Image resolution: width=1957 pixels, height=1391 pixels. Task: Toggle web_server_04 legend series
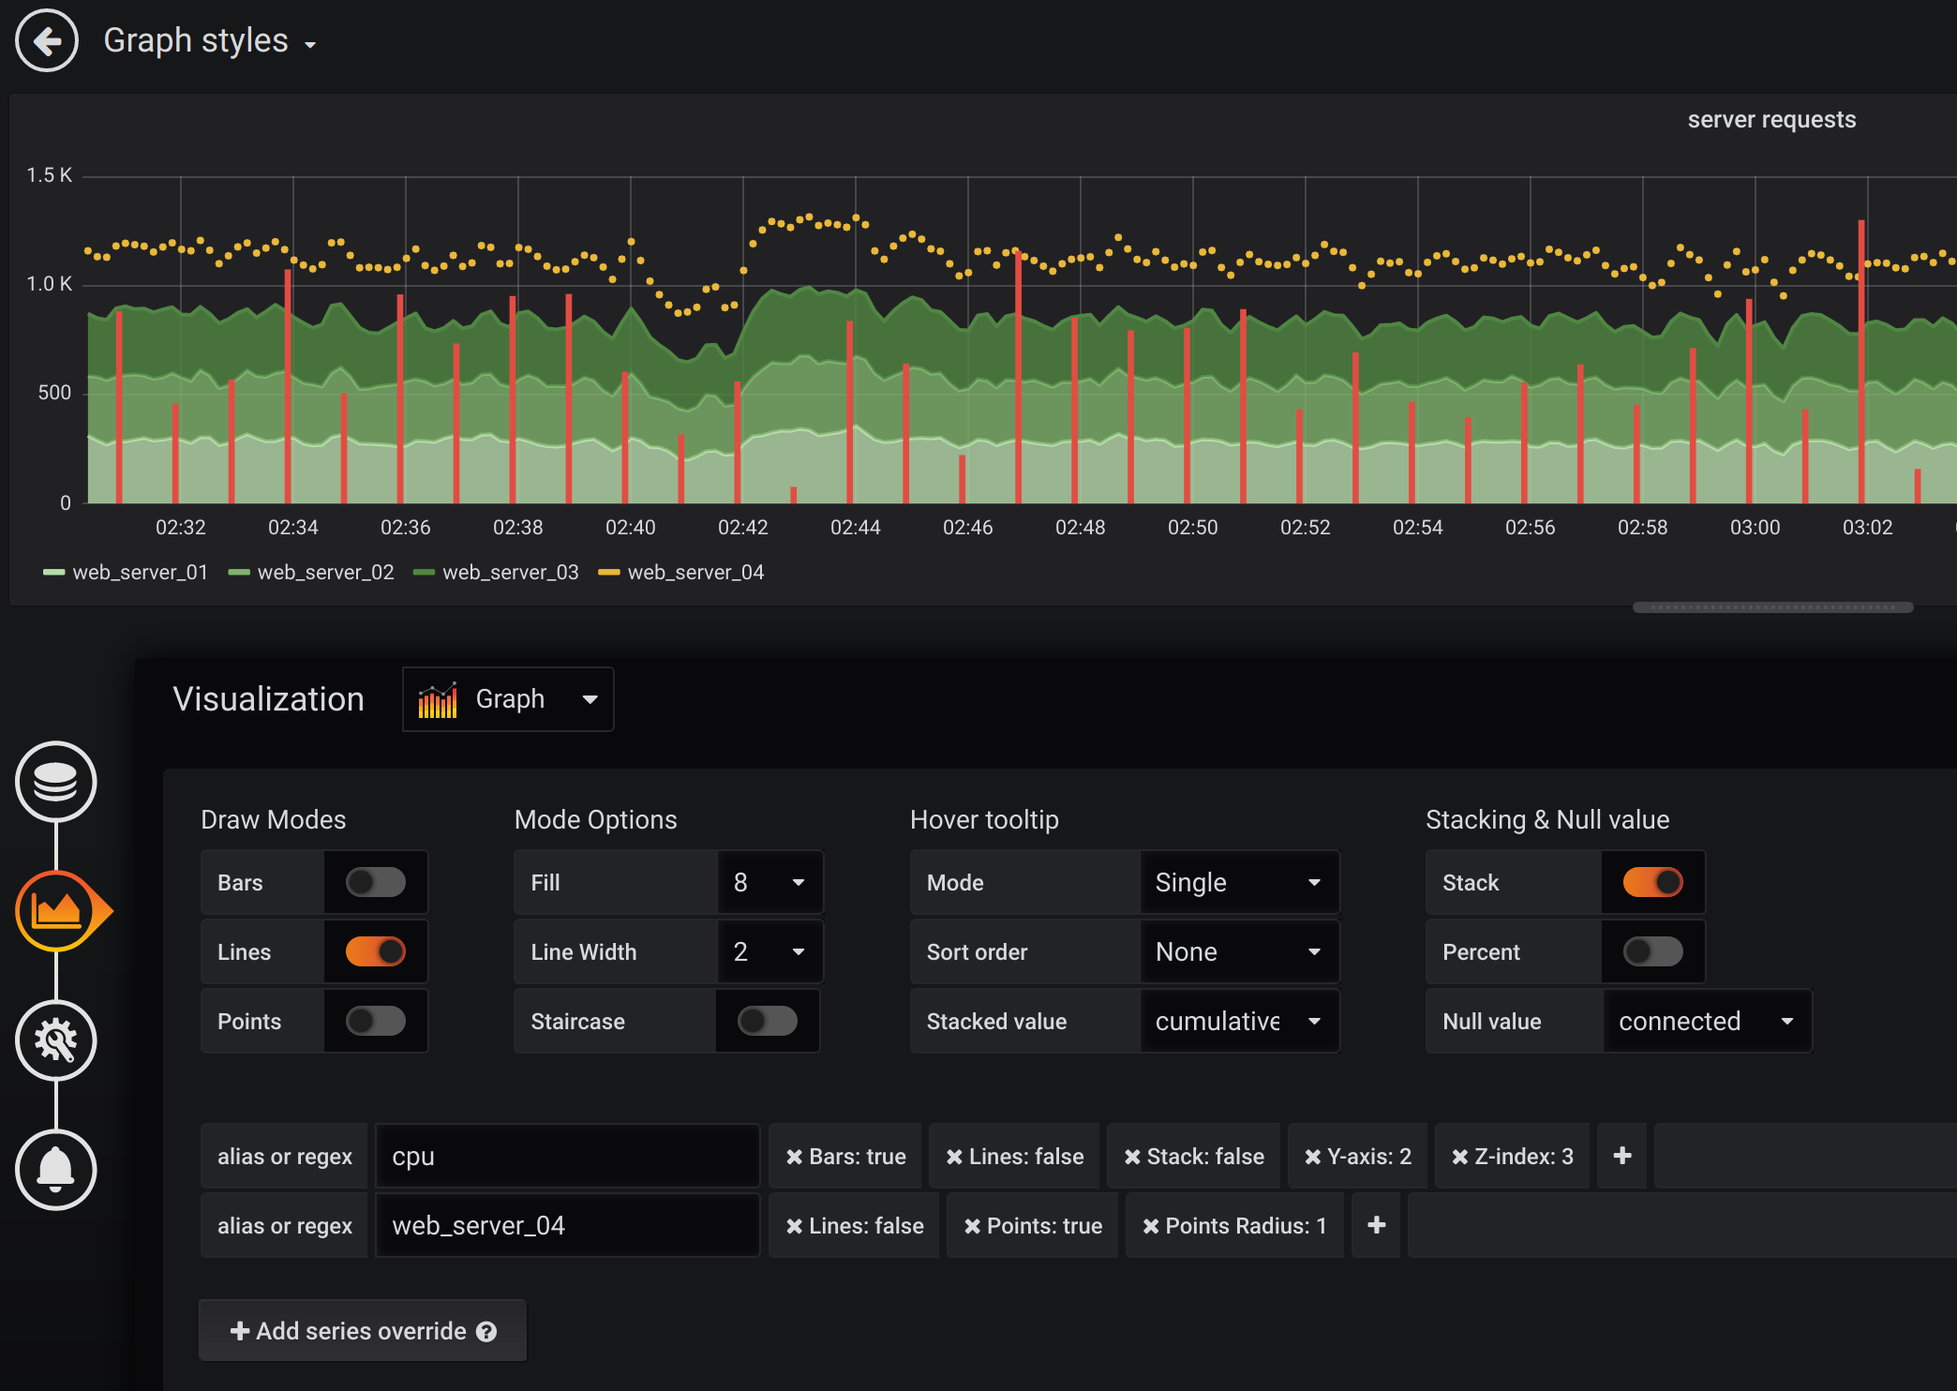coord(695,572)
